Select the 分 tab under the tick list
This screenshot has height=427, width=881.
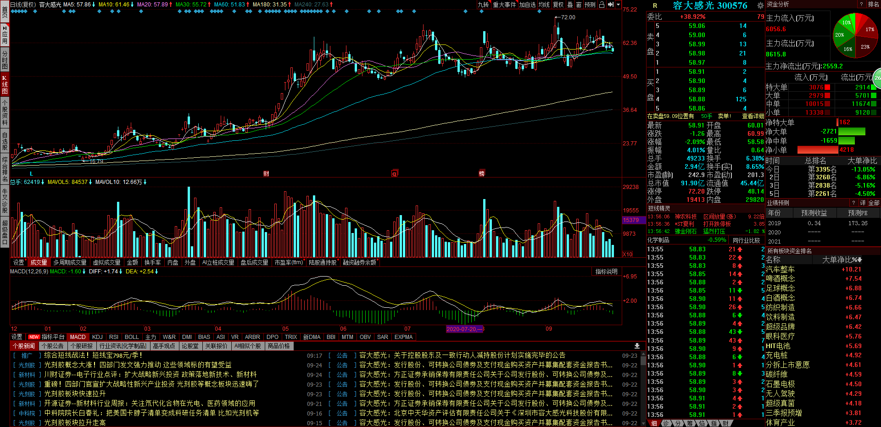[678, 423]
